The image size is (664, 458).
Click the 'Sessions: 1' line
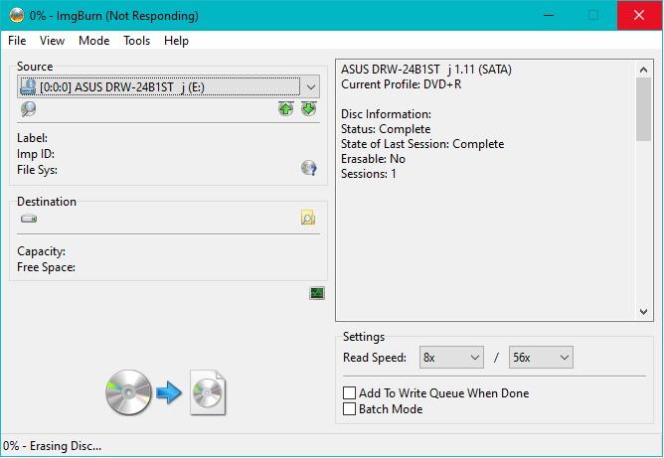(x=369, y=174)
